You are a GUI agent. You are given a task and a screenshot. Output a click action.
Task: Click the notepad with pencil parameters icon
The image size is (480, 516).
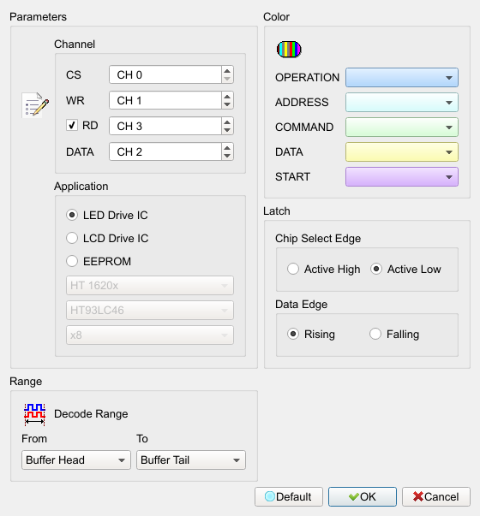(x=36, y=105)
